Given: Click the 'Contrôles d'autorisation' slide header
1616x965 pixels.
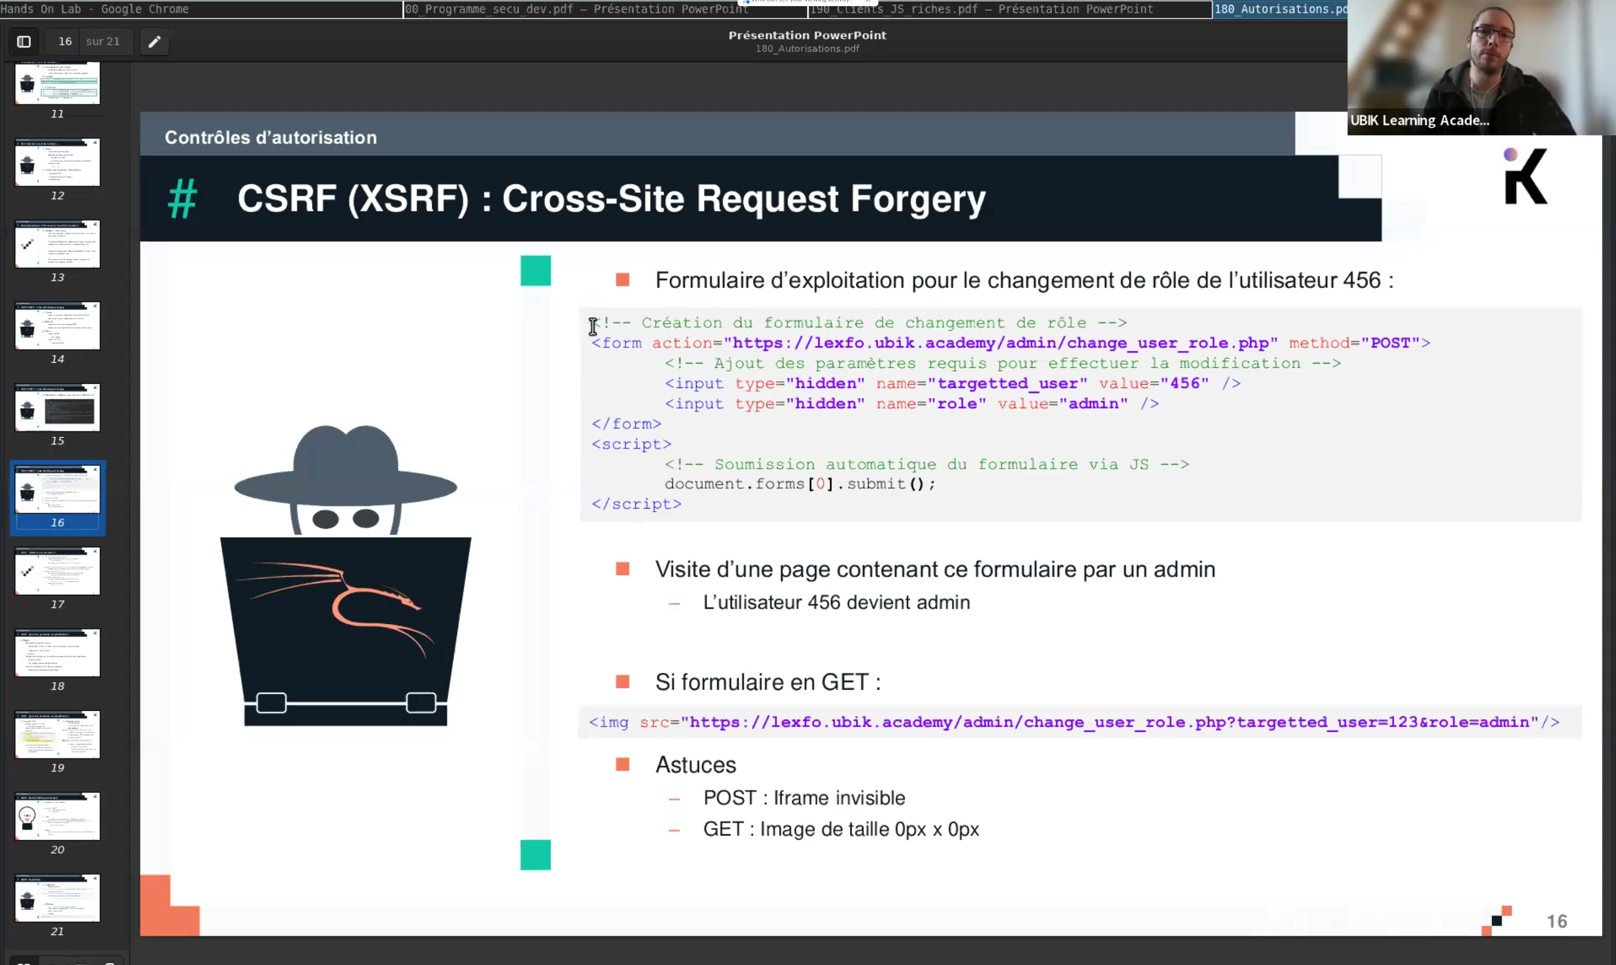Looking at the screenshot, I should (271, 137).
